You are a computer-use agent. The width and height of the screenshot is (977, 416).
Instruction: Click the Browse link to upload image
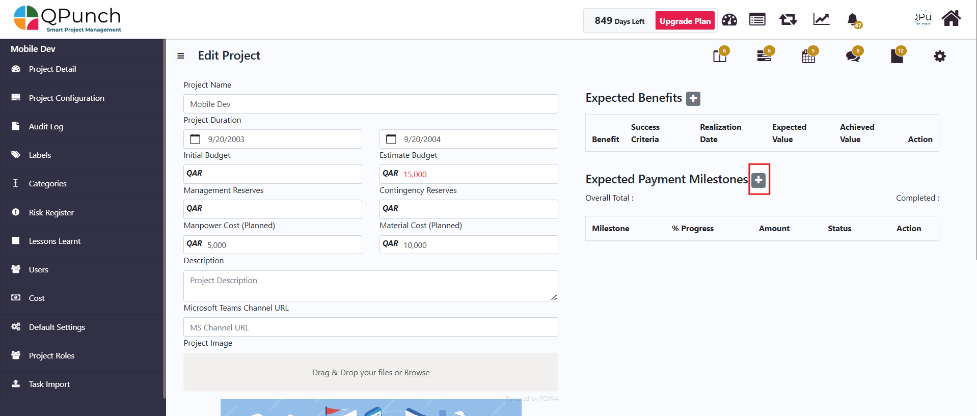(x=417, y=373)
